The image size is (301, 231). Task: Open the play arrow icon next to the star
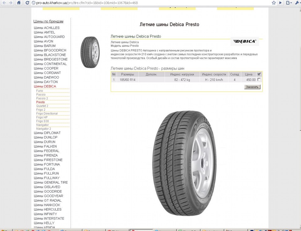coord(280,3)
